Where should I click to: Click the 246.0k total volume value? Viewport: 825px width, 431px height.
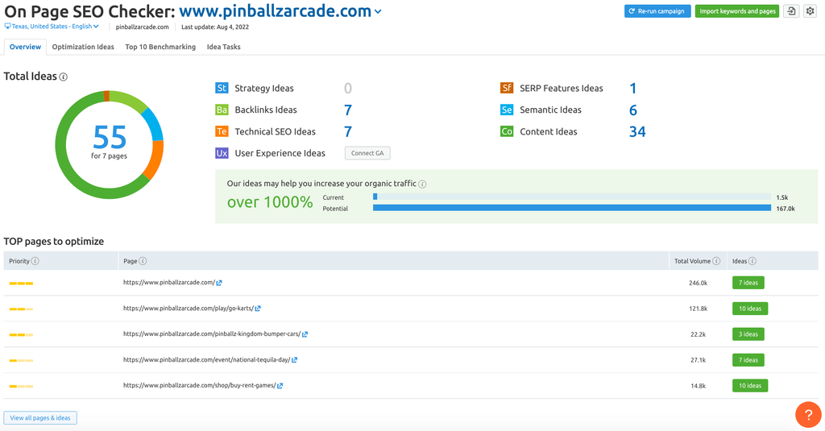pyautogui.click(x=699, y=283)
